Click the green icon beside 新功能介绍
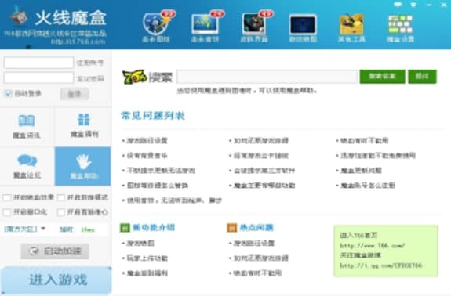The height and width of the screenshot is (296, 451). pyautogui.click(x=125, y=228)
